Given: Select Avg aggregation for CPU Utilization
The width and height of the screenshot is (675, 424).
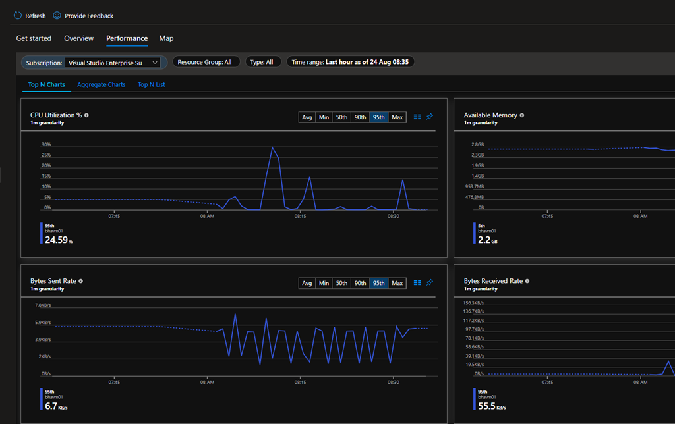Looking at the screenshot, I should pos(307,117).
